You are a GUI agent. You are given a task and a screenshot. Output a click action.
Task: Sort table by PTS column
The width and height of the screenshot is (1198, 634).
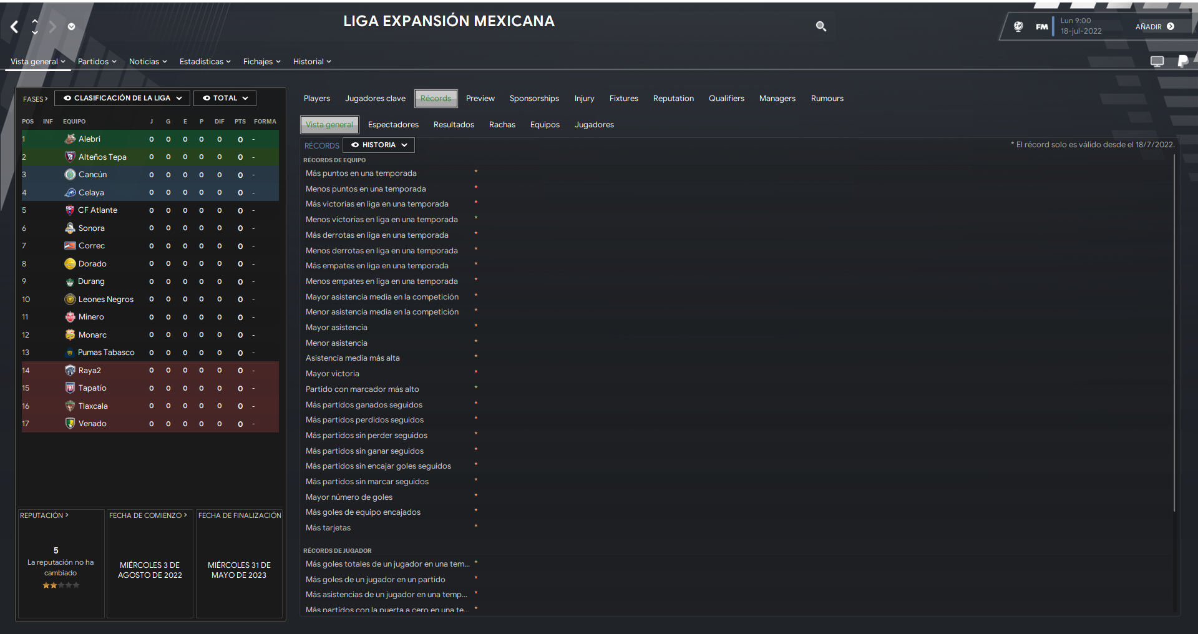240,122
